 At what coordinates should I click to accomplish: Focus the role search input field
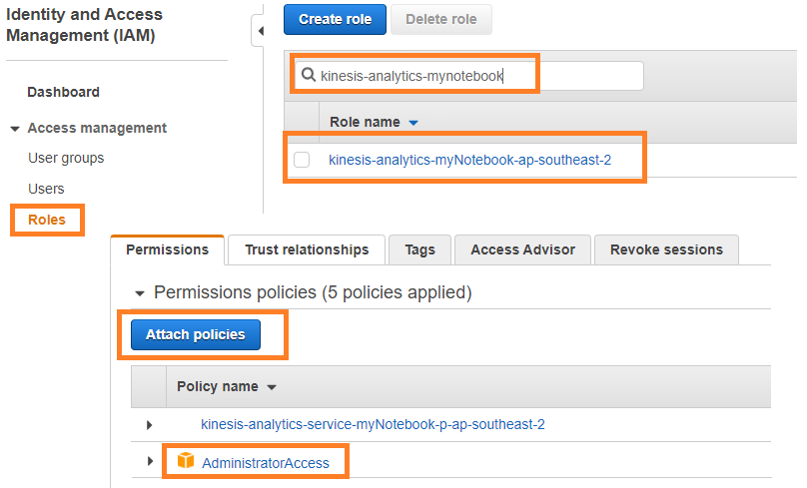tap(469, 76)
